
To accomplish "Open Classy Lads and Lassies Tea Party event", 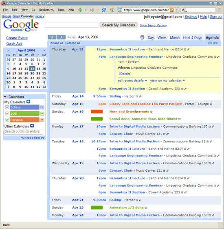I will pyautogui.click(x=146, y=104).
